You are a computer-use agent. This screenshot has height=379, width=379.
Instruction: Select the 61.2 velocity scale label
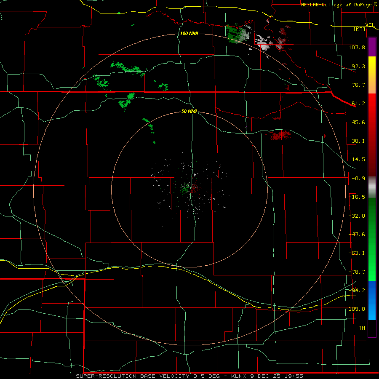pos(358,104)
